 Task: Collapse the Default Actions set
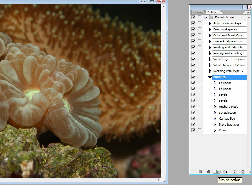(x=205, y=18)
